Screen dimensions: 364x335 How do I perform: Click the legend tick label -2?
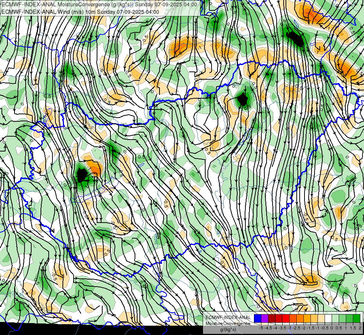click(x=303, y=328)
